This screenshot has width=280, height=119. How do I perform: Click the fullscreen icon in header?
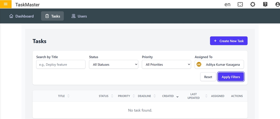pos(240,5)
